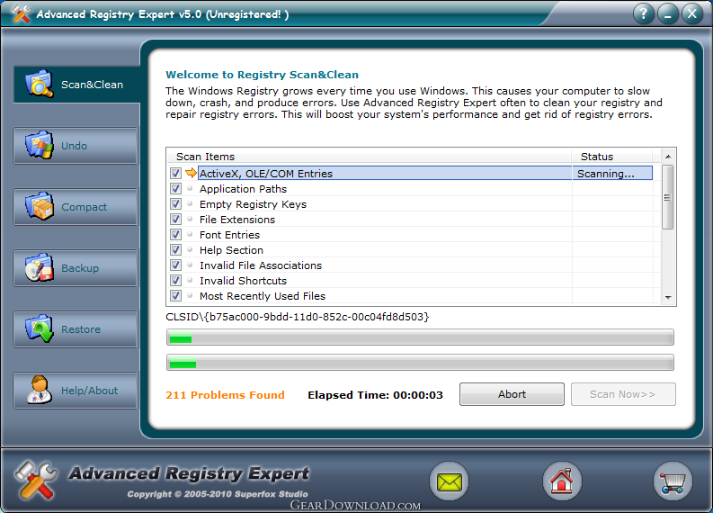Uncheck Empty Registry Keys checkbox

[x=175, y=204]
